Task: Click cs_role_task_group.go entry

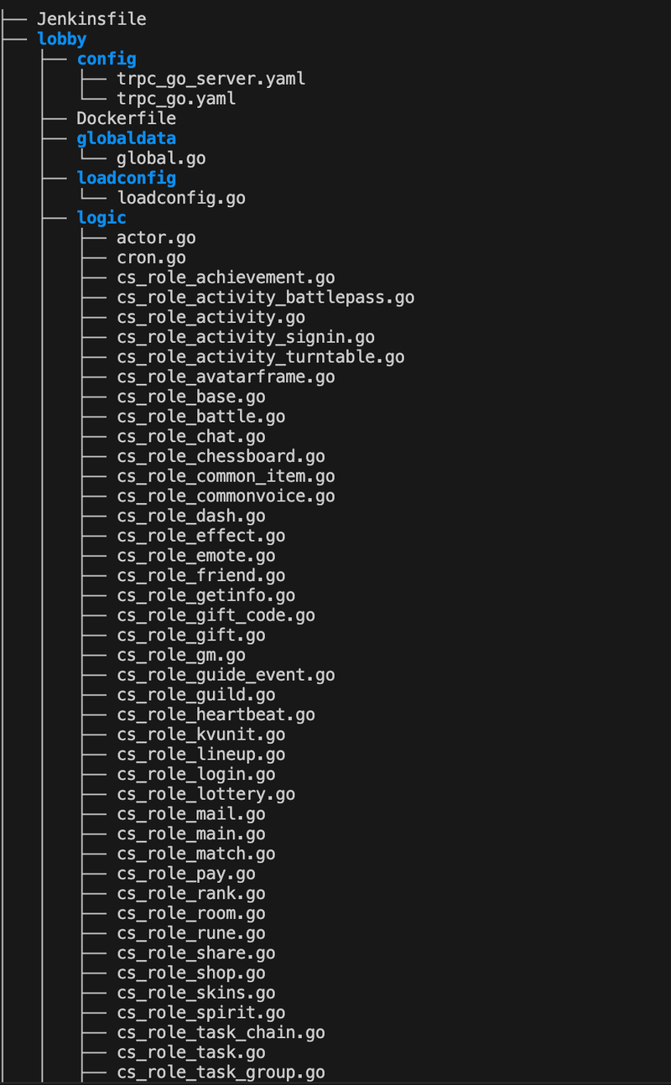Action: [221, 1072]
